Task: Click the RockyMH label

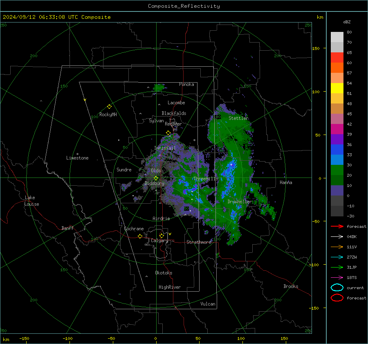Action: pyautogui.click(x=108, y=115)
